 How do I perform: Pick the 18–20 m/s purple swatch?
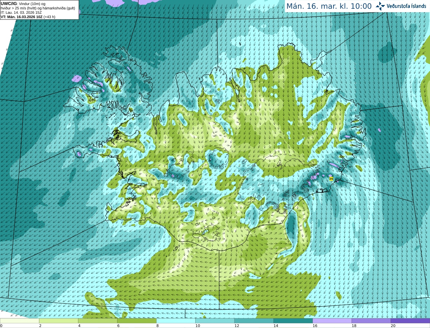[x=371, y=321]
